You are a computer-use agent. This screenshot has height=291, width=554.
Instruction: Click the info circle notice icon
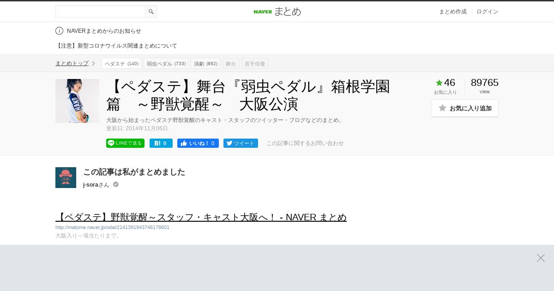(x=59, y=31)
